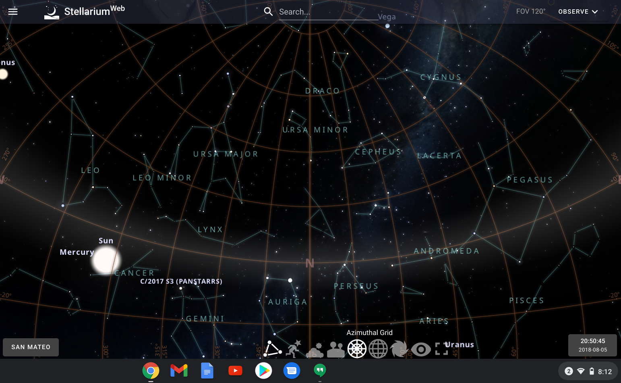
Task: Click the LEO constellation label
Action: [x=91, y=171]
